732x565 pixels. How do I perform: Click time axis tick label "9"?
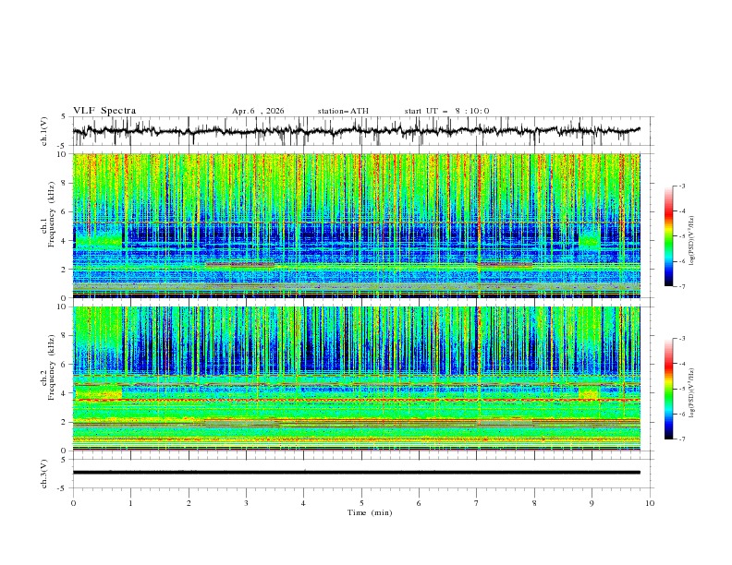click(592, 503)
